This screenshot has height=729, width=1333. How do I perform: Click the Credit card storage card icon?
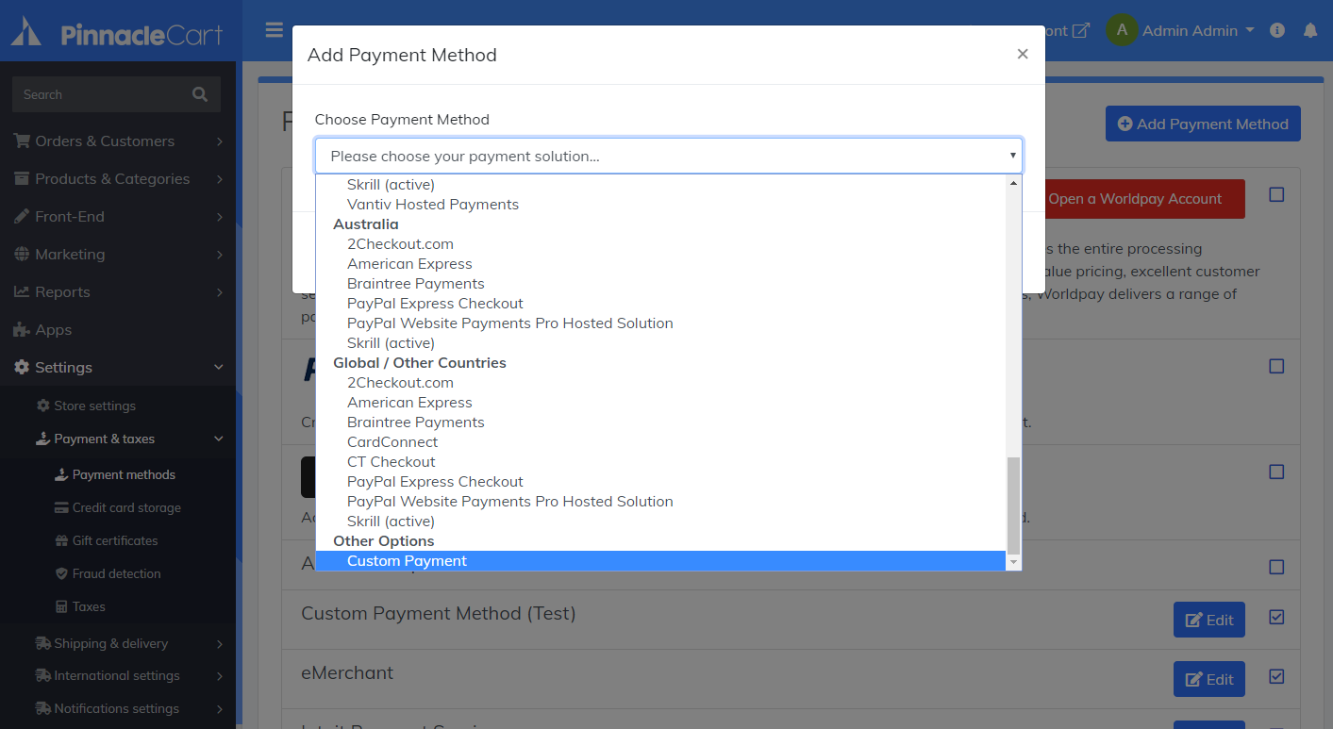pos(61,507)
